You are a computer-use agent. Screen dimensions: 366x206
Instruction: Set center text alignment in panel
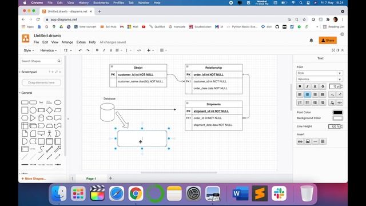(308, 94)
